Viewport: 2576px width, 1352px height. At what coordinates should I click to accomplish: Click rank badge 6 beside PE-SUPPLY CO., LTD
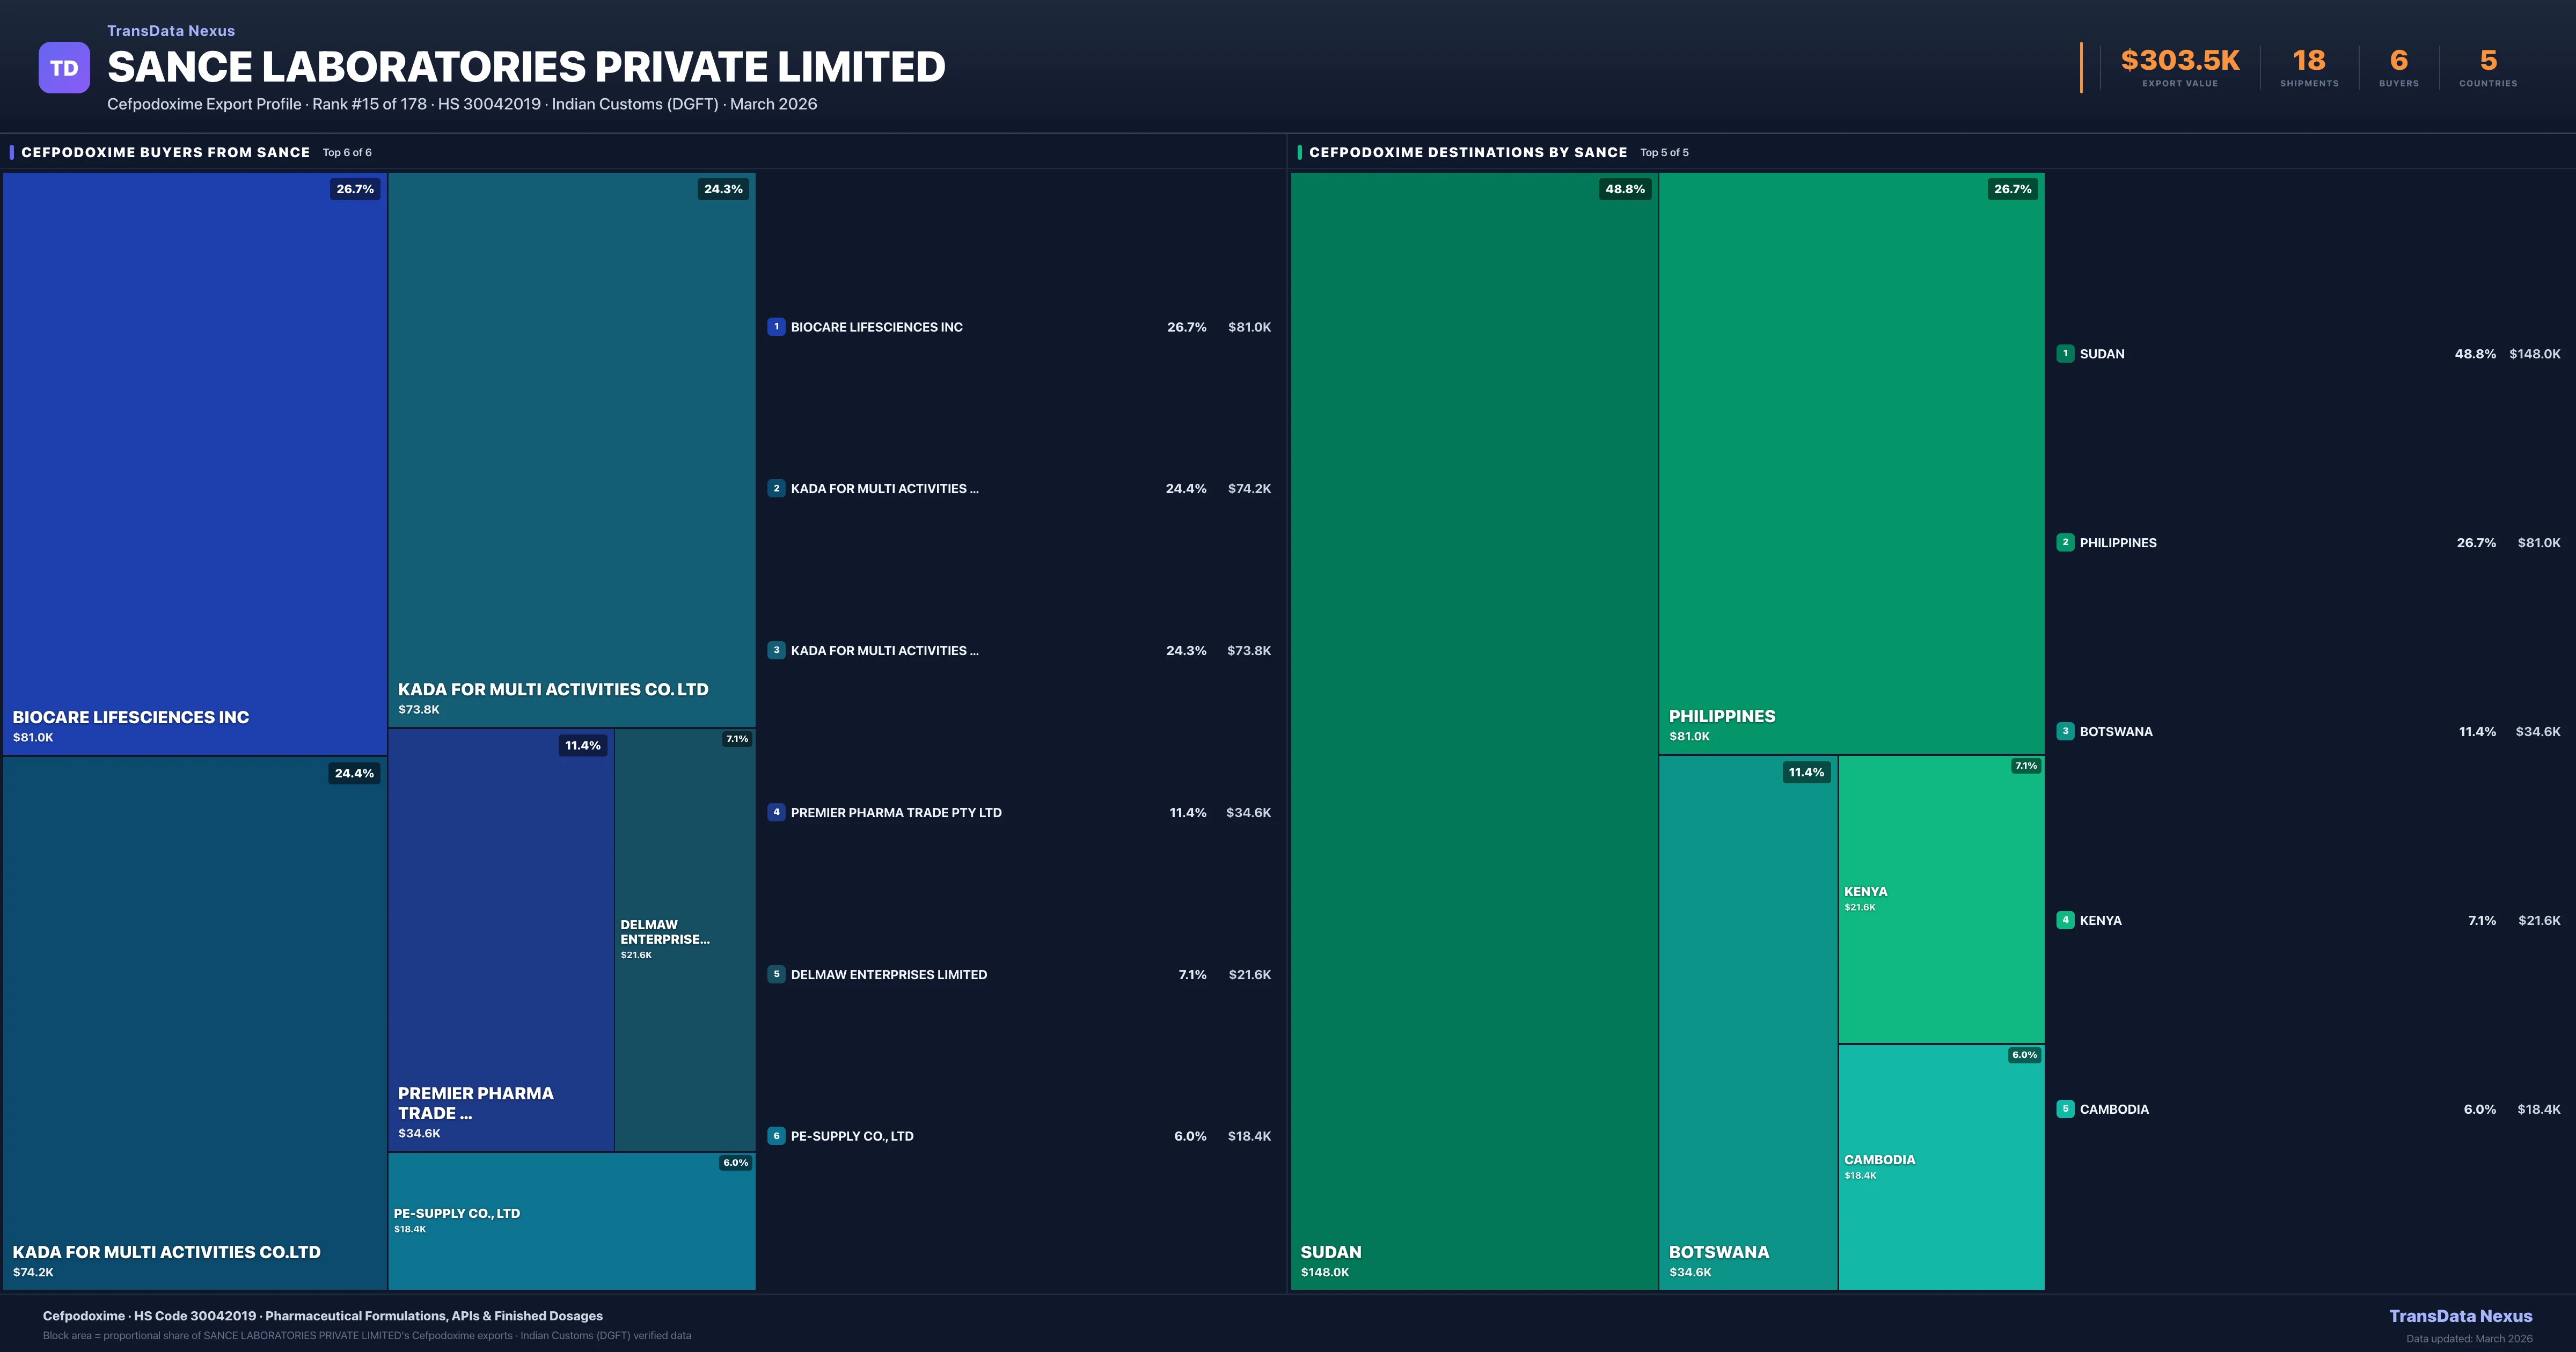click(776, 1136)
